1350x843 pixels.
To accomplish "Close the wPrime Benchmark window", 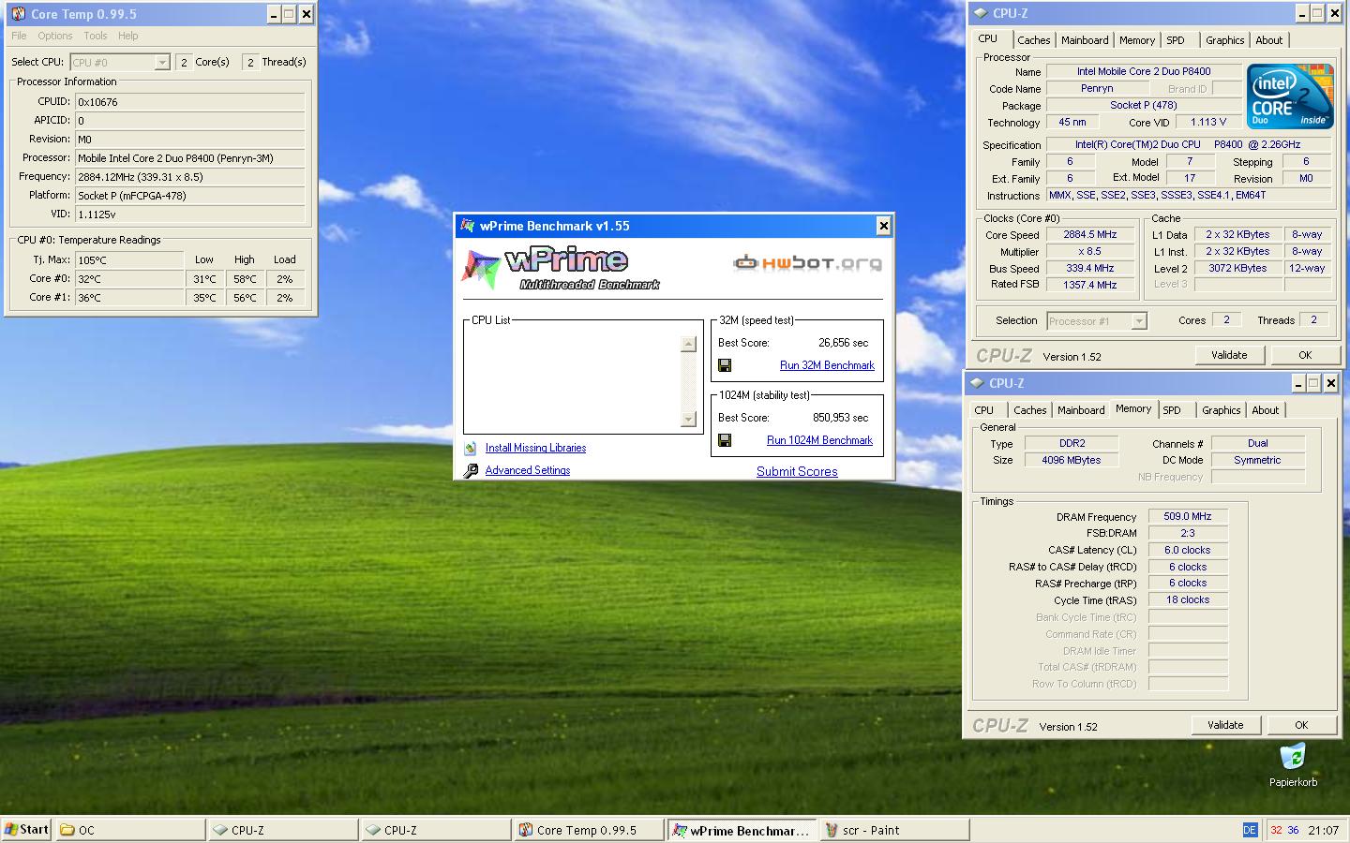I will tap(883, 226).
